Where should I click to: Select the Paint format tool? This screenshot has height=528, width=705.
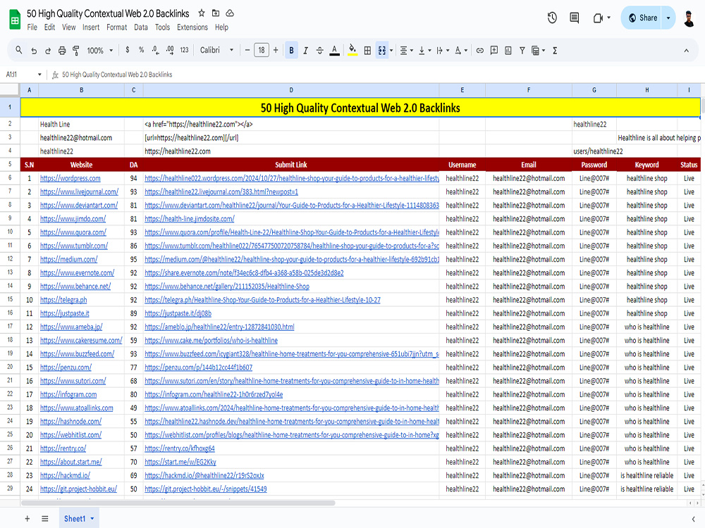coord(76,51)
